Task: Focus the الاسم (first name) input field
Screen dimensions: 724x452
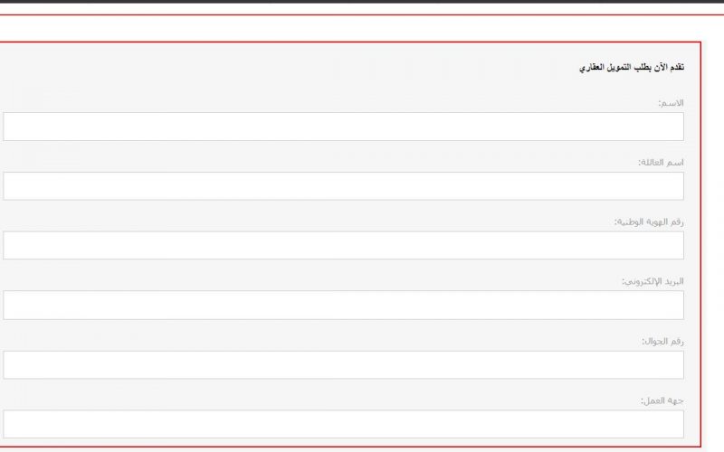Action: [x=344, y=127]
